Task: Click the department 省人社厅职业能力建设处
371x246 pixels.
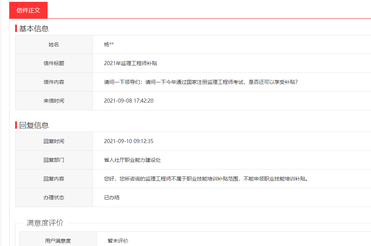Action: 132,160
